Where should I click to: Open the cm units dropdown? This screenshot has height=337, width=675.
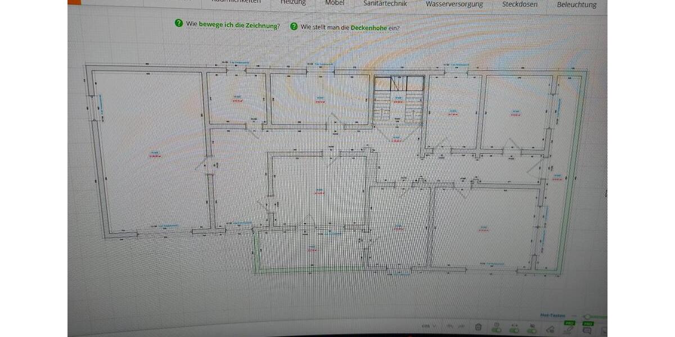(x=429, y=326)
